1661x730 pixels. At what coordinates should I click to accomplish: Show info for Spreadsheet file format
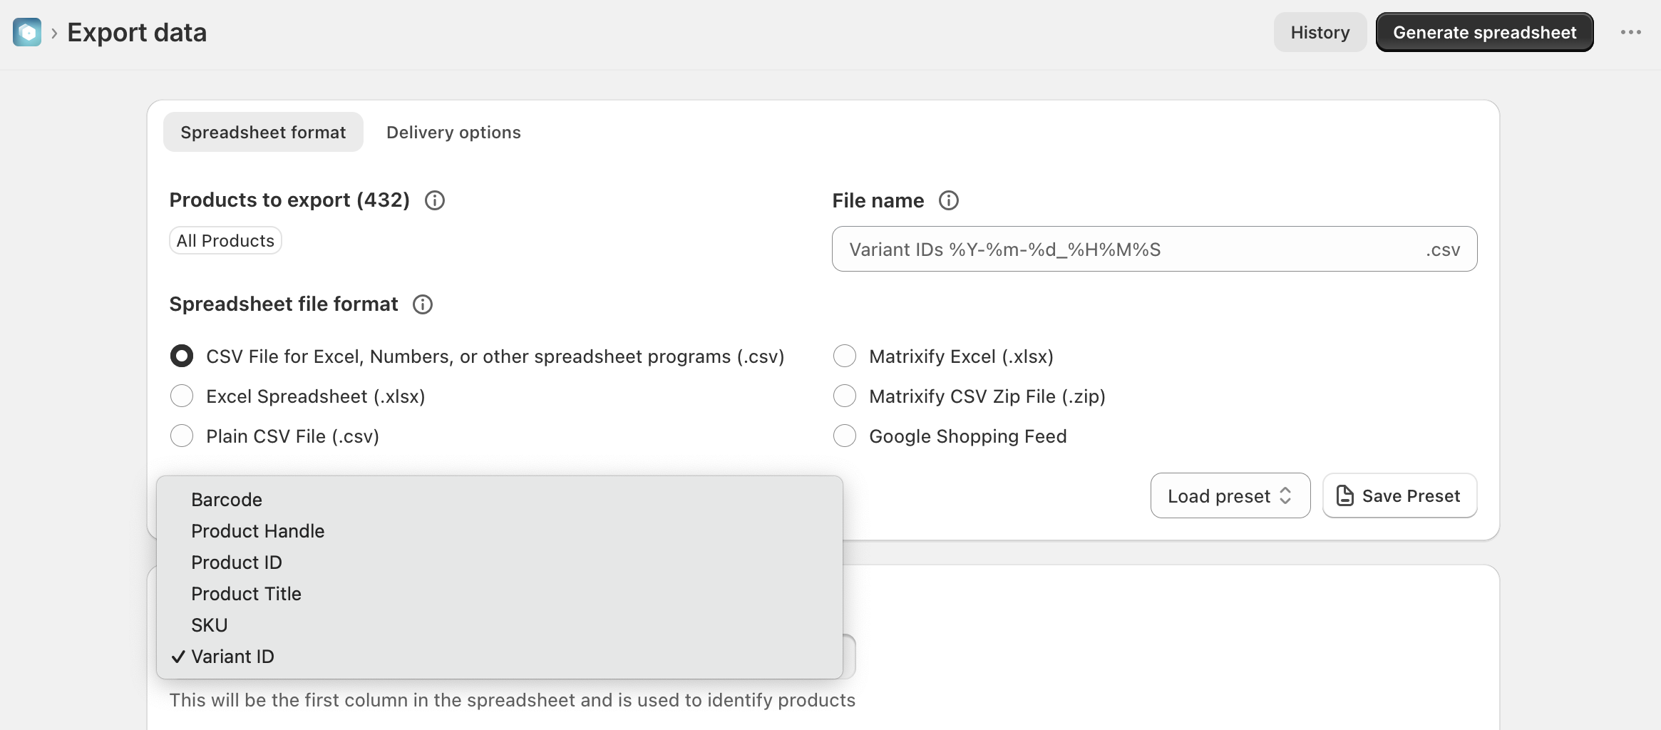click(423, 304)
